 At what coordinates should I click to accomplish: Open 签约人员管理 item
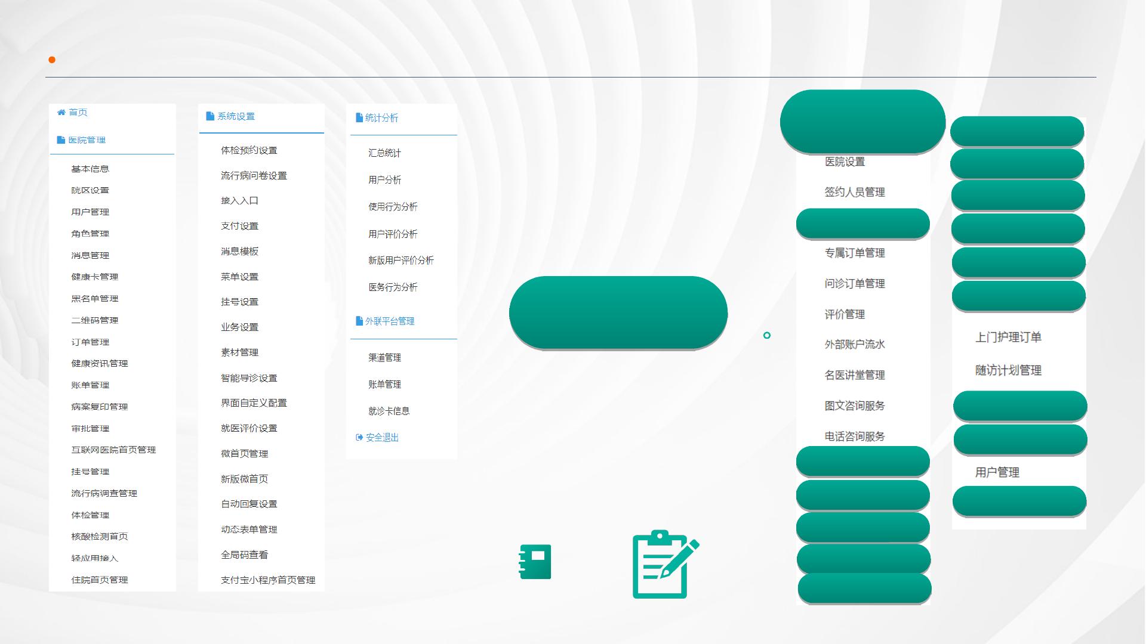tap(855, 192)
